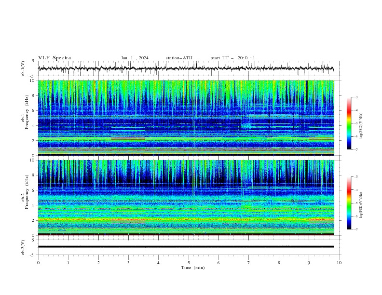Click the ch.2 Frequency (kHz) axis title
This screenshot has height=295, width=382.
pos(25,192)
